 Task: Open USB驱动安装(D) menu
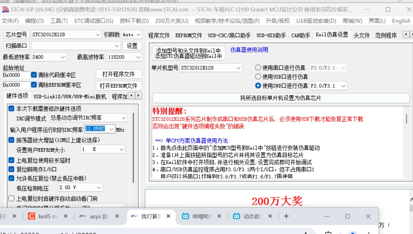[x=316, y=21]
